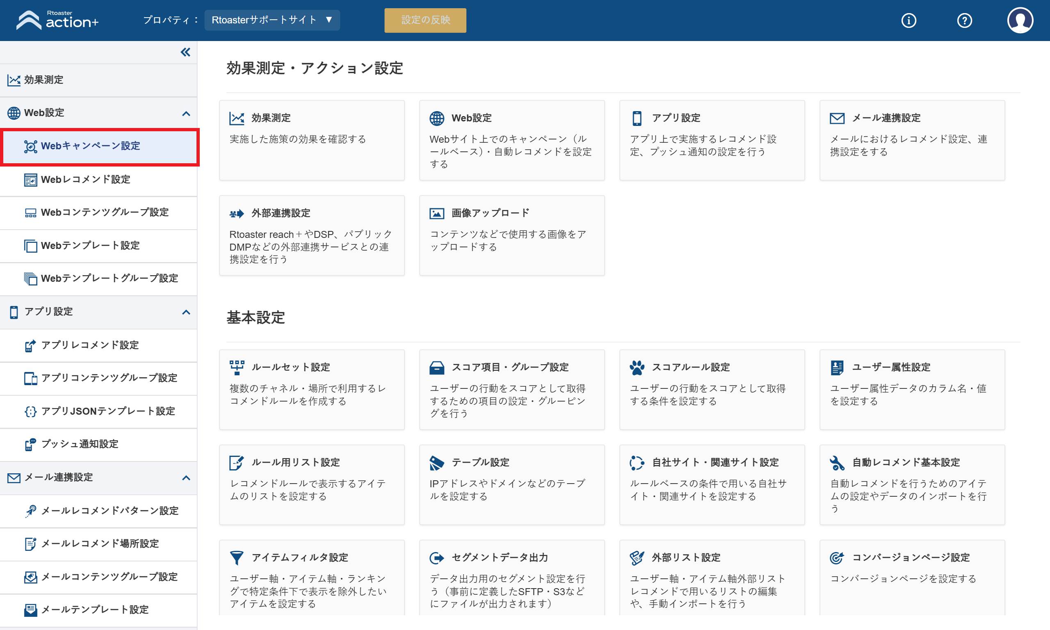
Task: Open the アプリ設定 card in main area
Action: [712, 140]
